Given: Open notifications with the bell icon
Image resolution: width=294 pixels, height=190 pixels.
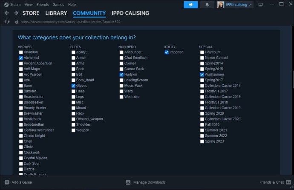Looking at the screenshot, I should tap(207, 5).
